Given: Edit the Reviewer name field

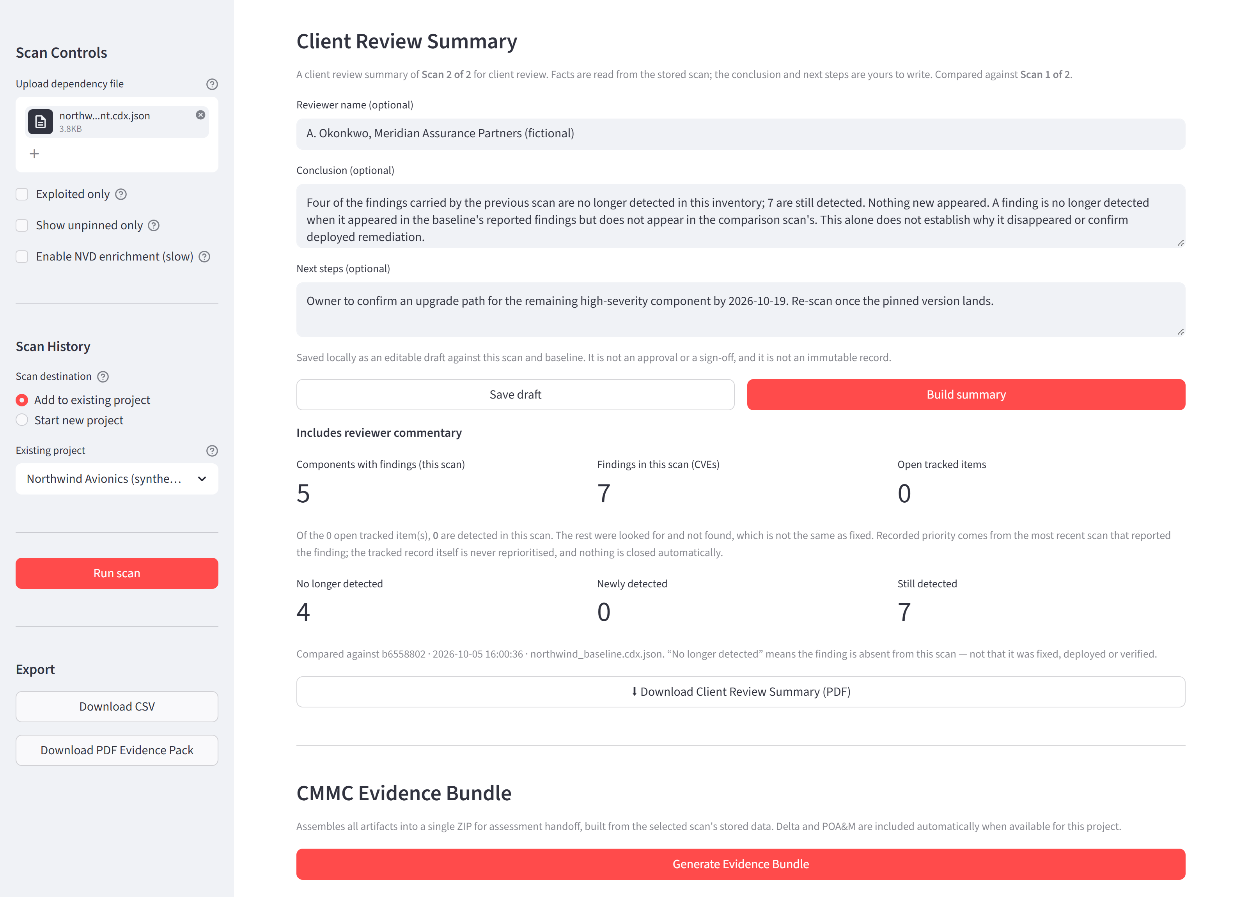Looking at the screenshot, I should [x=741, y=134].
